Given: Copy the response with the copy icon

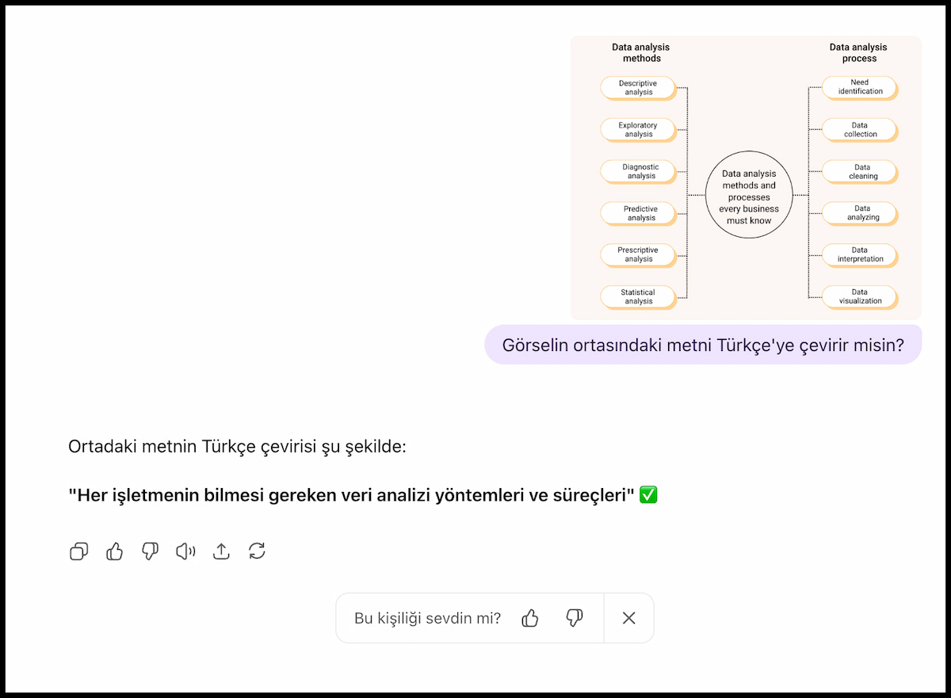Looking at the screenshot, I should pos(79,551).
